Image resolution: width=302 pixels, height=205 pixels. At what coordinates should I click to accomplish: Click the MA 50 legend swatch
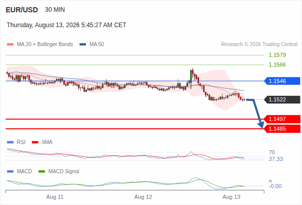(83, 45)
